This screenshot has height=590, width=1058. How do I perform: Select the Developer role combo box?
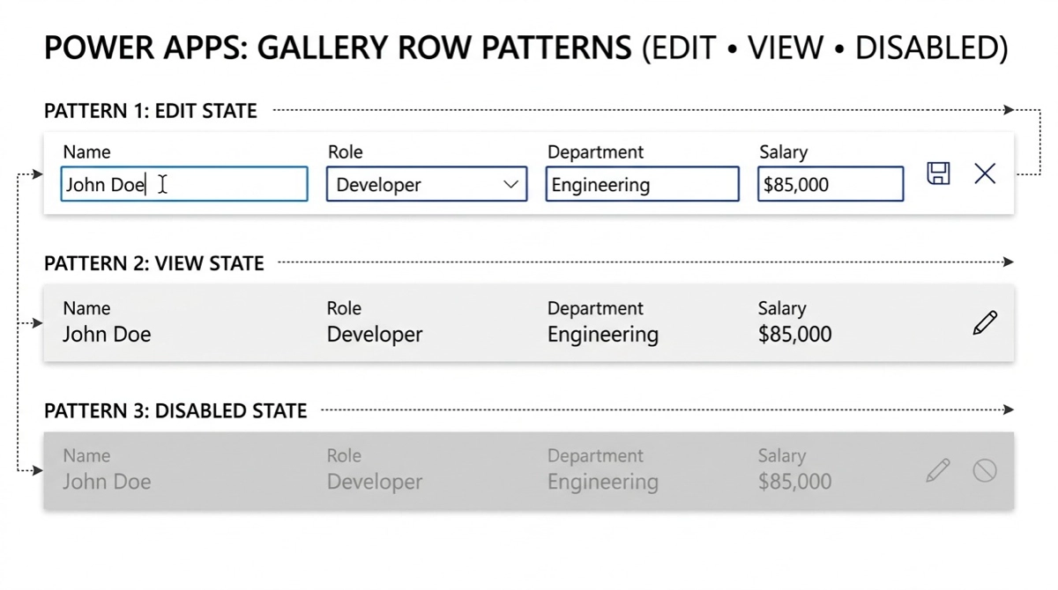point(414,185)
